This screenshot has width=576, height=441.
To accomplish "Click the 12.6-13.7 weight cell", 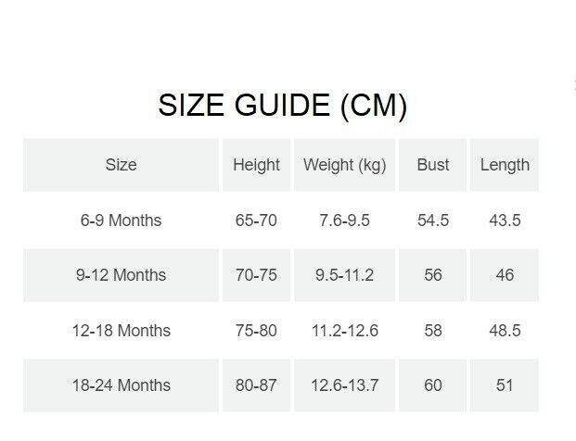I will [344, 385].
